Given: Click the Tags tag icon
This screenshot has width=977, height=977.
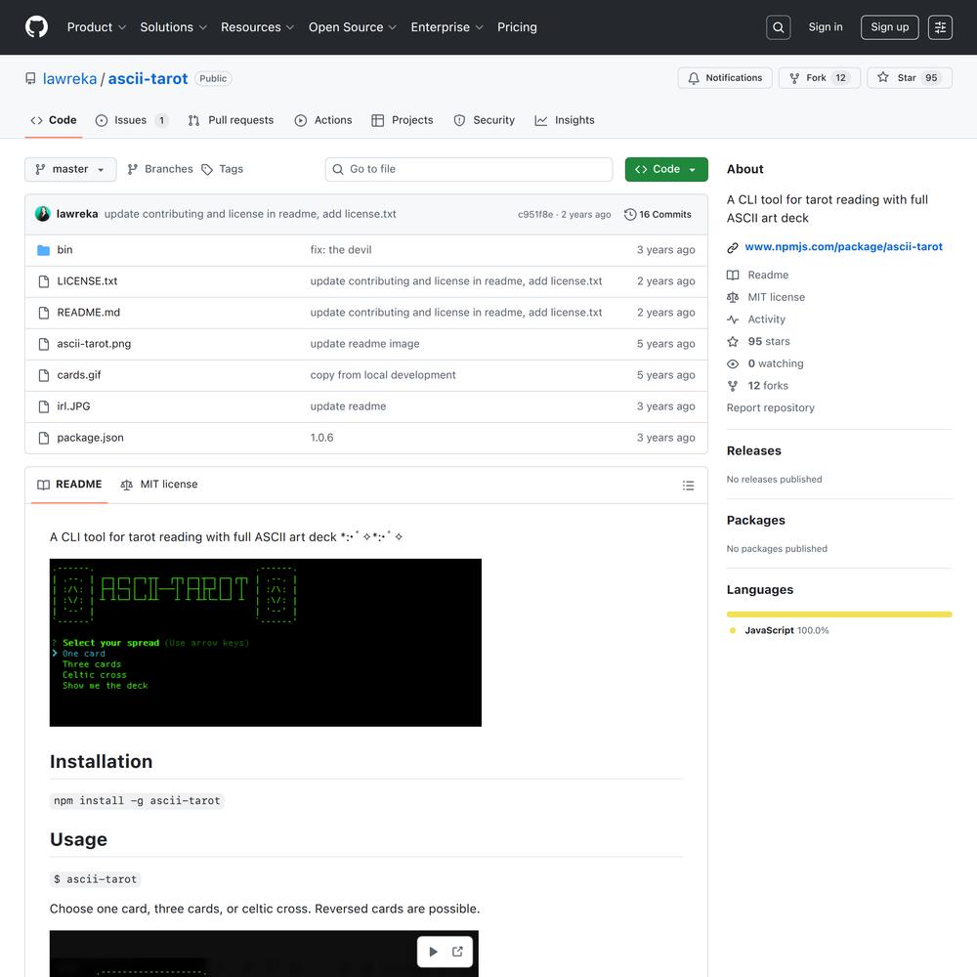Looking at the screenshot, I should [x=207, y=169].
